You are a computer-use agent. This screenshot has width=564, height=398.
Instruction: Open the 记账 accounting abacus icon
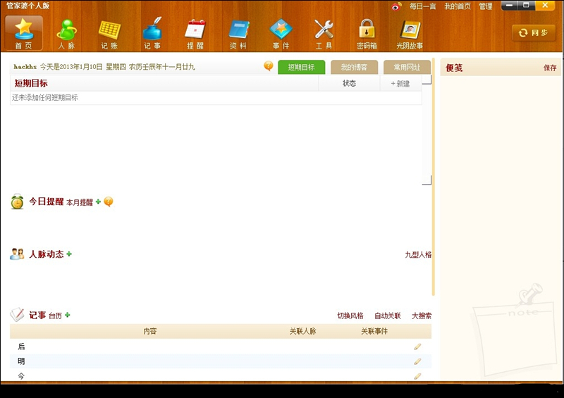tap(109, 33)
